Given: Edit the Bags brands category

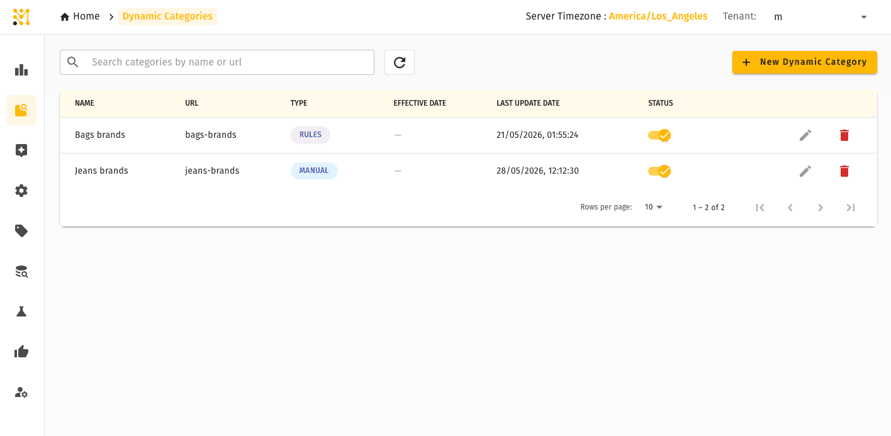Looking at the screenshot, I should pyautogui.click(x=805, y=135).
